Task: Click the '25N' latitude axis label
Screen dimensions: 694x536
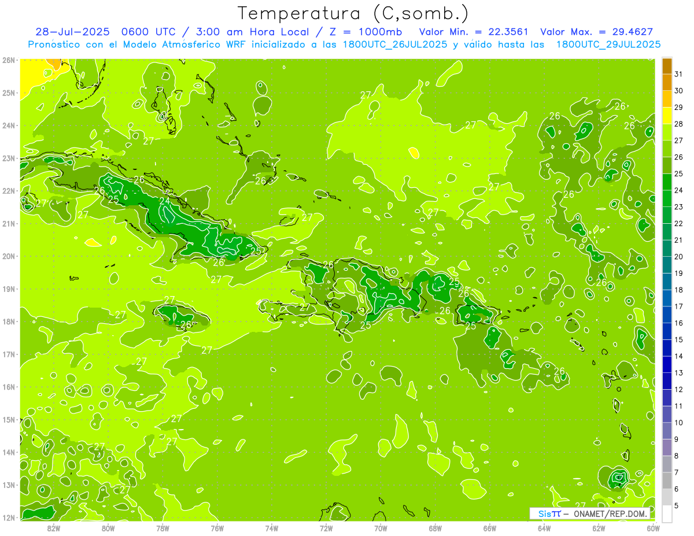Action: (x=9, y=93)
